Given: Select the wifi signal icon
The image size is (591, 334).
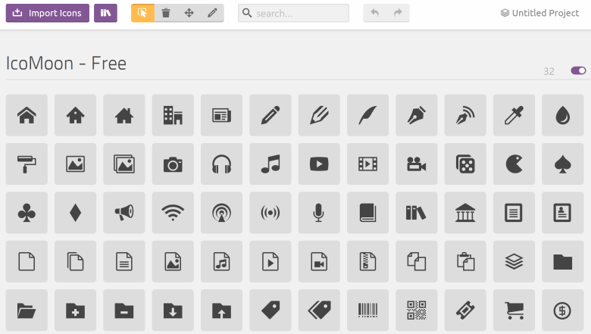Looking at the screenshot, I should [x=173, y=213].
